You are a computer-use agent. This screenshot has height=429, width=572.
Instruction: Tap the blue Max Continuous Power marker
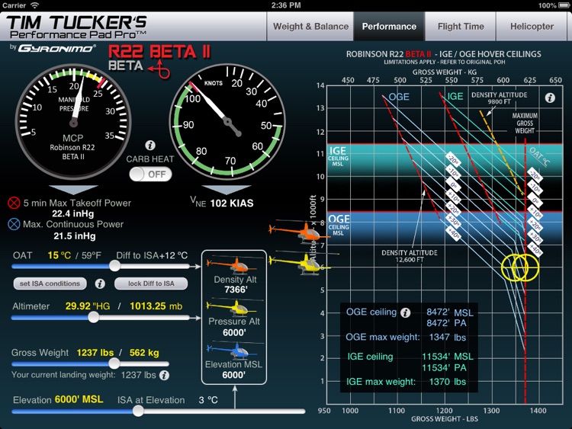pyautogui.click(x=14, y=224)
